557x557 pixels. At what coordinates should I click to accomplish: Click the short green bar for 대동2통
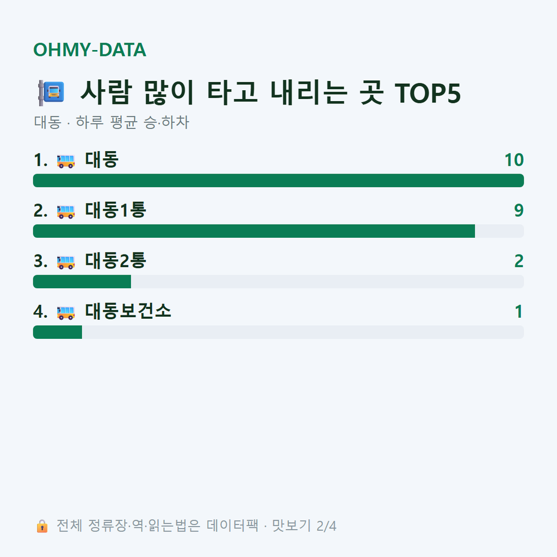pos(82,282)
